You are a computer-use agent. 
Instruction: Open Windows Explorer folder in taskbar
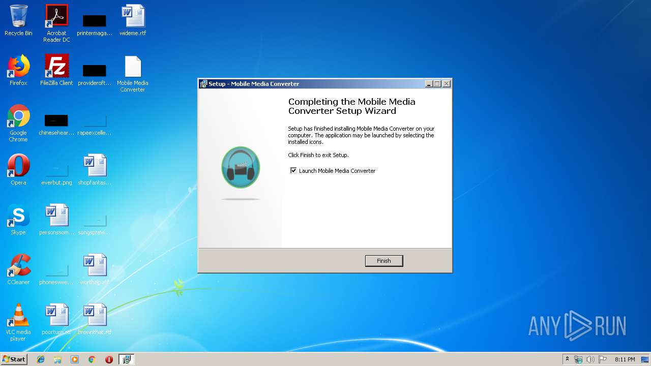[57, 359]
